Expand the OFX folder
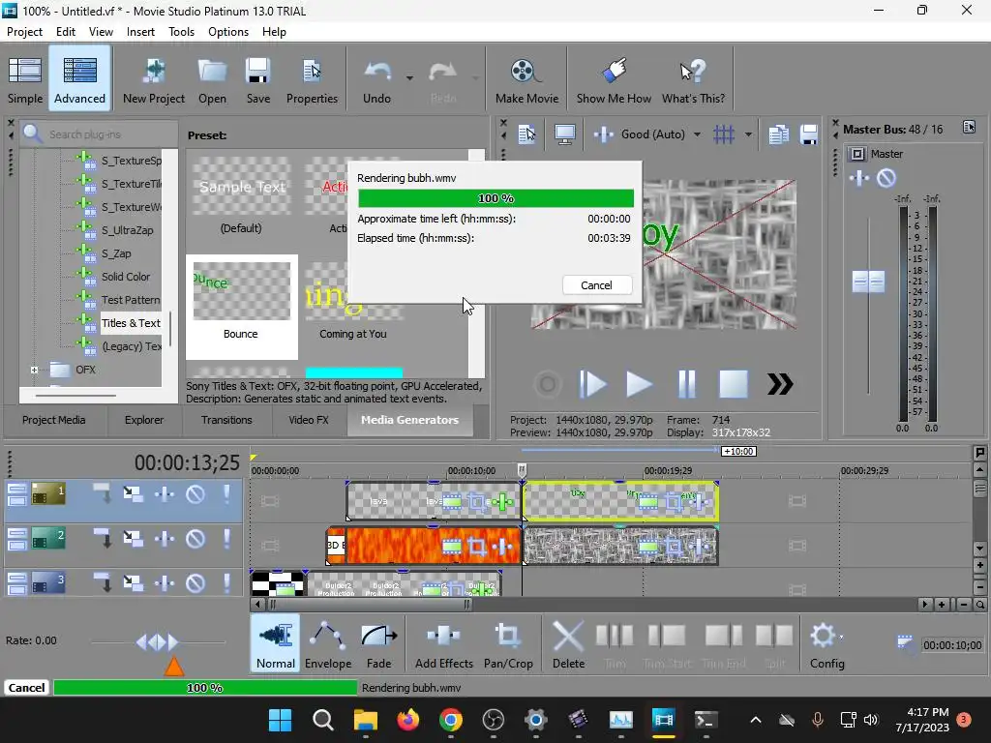This screenshot has width=991, height=743. pos(34,370)
